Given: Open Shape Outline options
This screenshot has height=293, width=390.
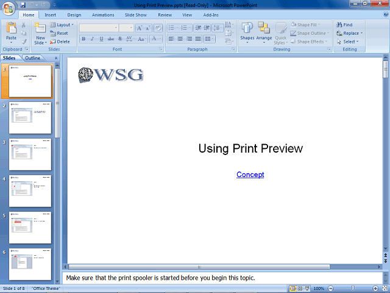Looking at the screenshot, I should tap(310, 33).
